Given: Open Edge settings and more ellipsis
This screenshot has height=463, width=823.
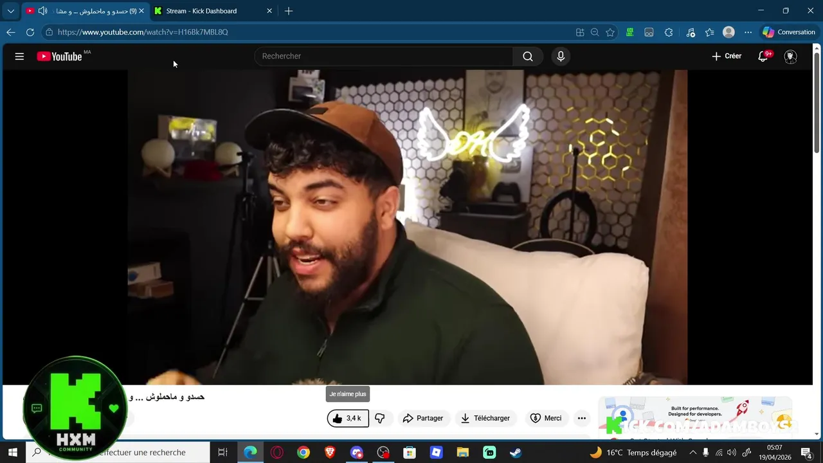Looking at the screenshot, I should (x=748, y=32).
